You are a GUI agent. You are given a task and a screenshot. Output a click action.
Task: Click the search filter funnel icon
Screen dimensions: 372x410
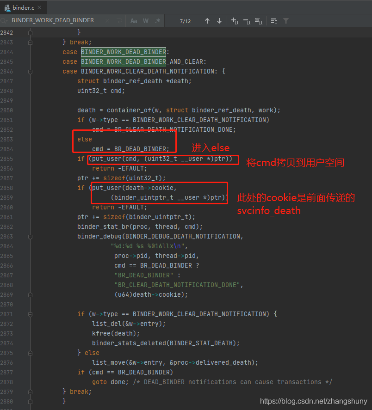[286, 21]
